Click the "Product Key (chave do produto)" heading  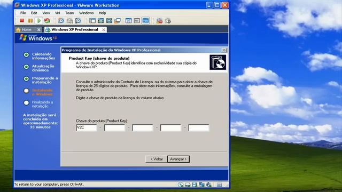click(x=99, y=58)
